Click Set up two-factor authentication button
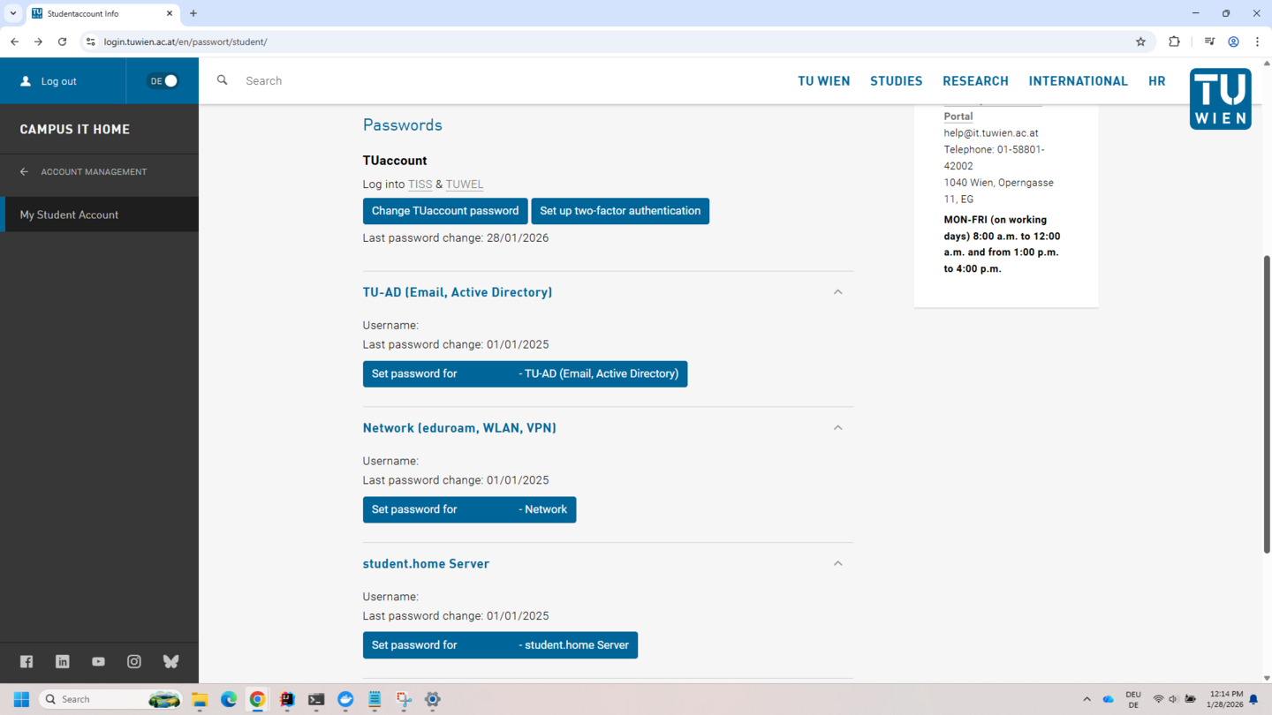The image size is (1272, 715). pos(620,211)
